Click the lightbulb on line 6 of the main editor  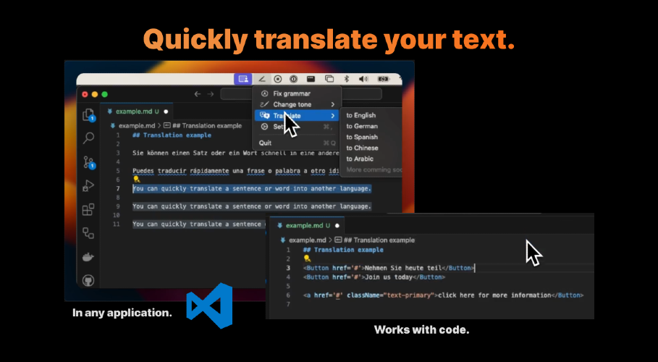136,180
